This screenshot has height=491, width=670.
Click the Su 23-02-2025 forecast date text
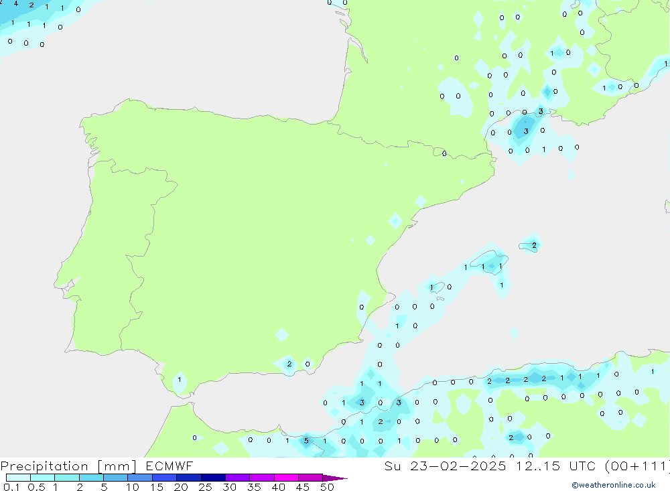(446, 466)
